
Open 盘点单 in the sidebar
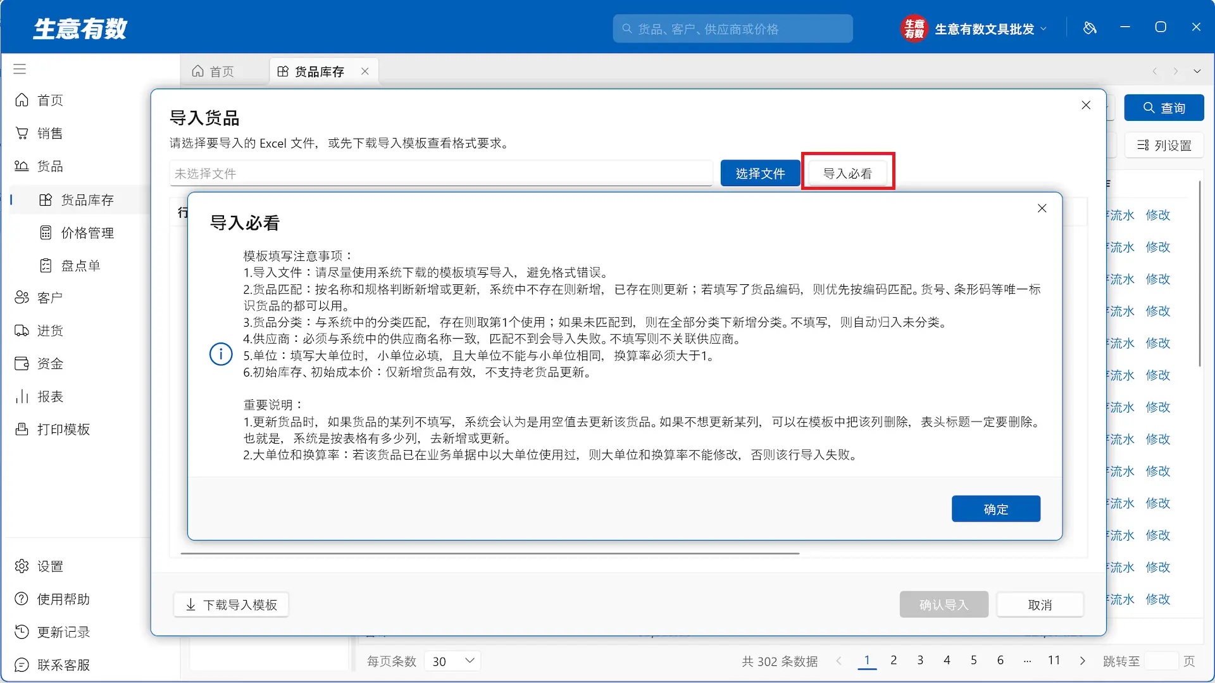pos(70,266)
